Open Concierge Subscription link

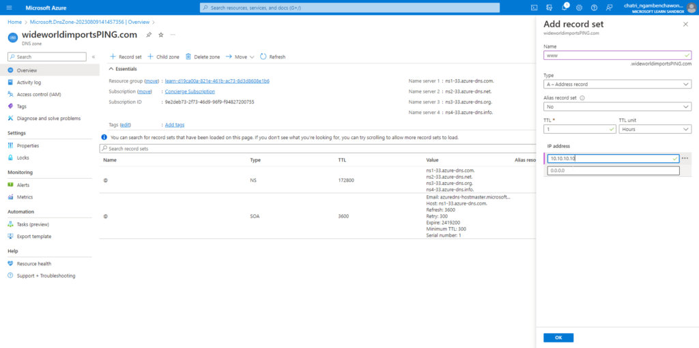pos(190,91)
